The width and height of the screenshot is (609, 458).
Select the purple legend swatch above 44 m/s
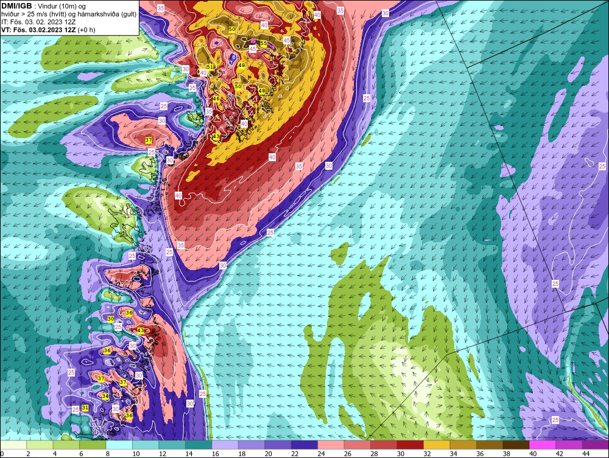(596, 445)
